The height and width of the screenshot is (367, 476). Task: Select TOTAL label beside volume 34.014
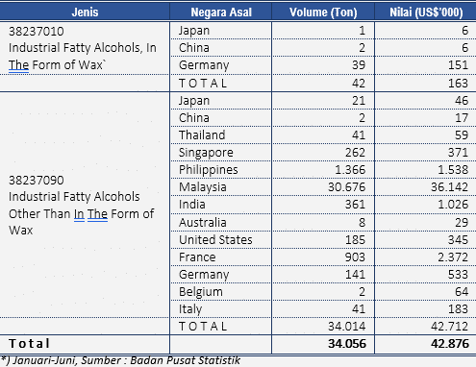203,327
